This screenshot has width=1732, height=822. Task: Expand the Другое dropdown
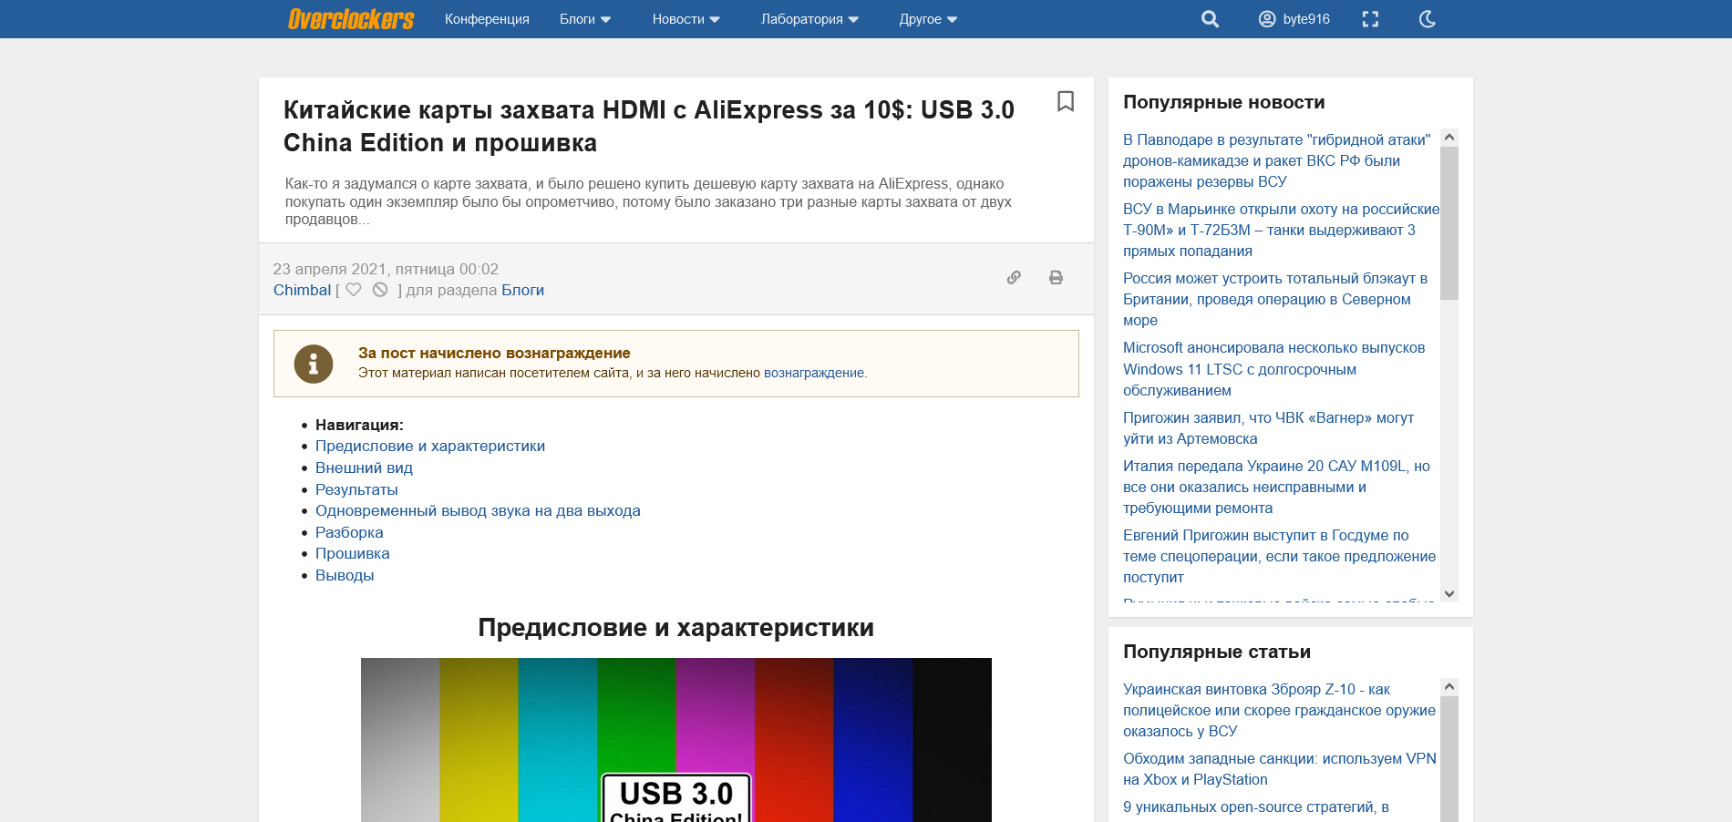coord(928,19)
